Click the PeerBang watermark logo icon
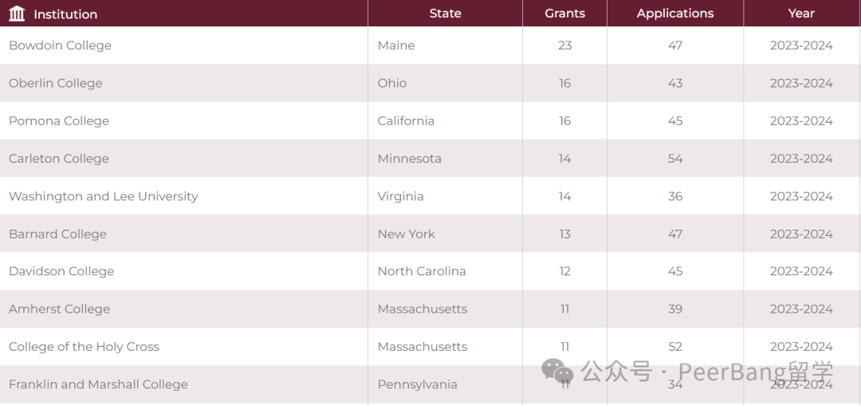861x406 pixels. pyautogui.click(x=557, y=371)
